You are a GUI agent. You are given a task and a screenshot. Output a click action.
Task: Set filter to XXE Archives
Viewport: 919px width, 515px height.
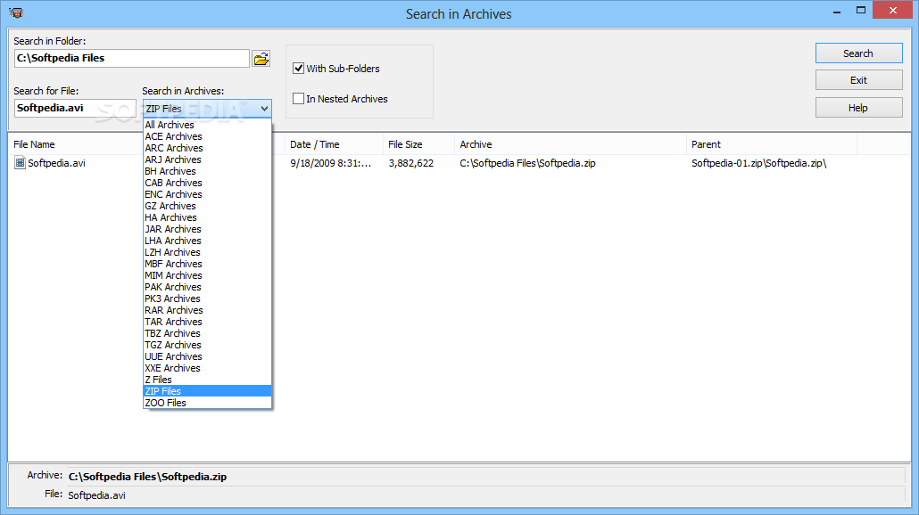(x=208, y=368)
